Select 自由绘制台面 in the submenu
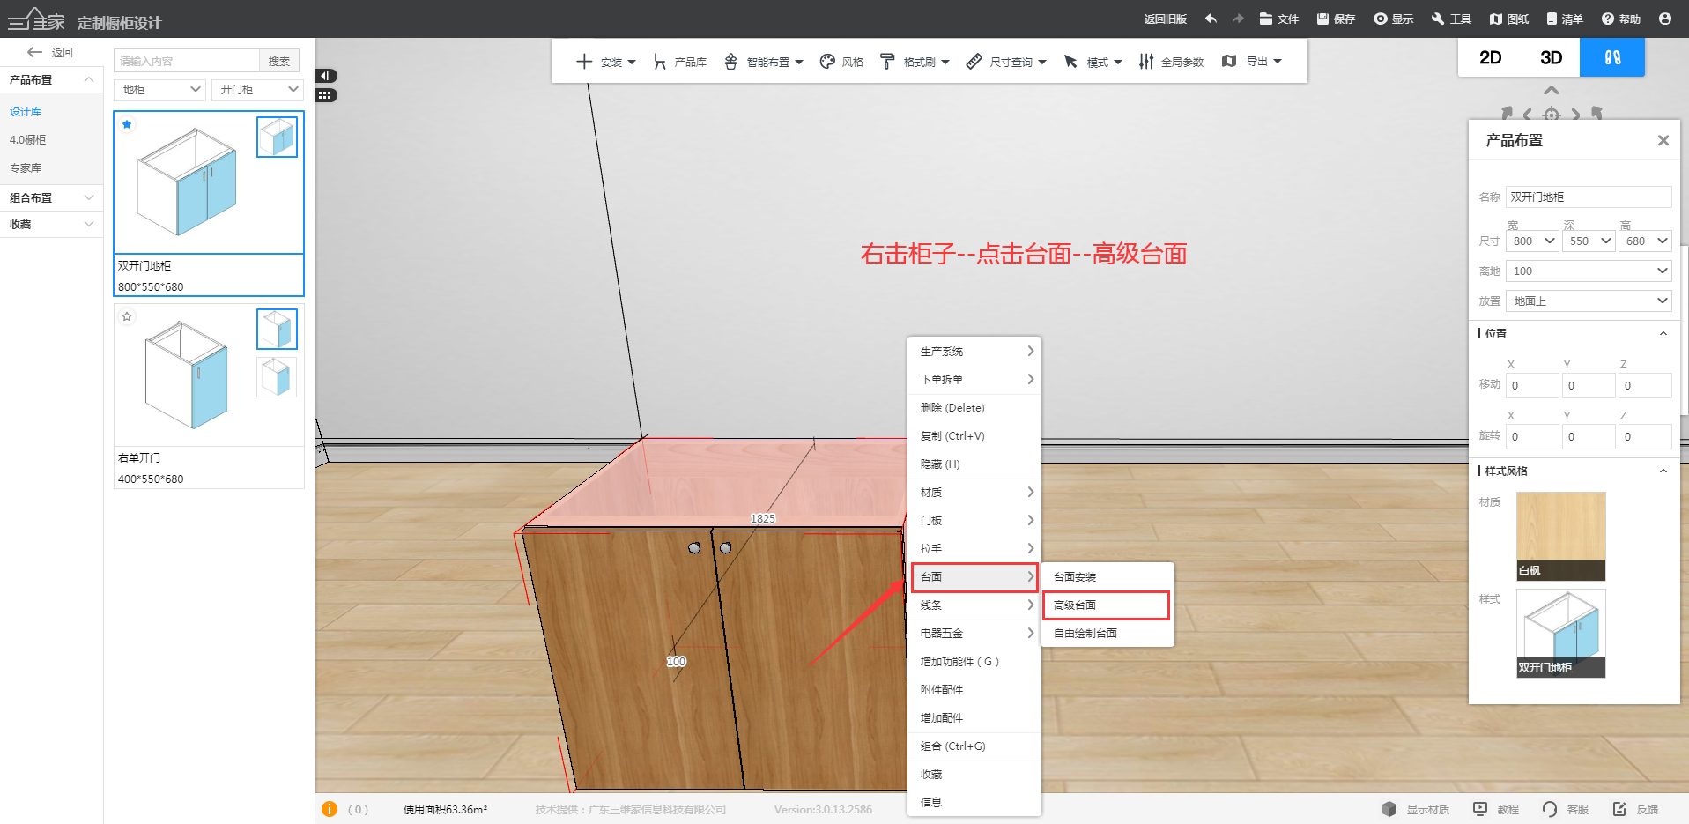The width and height of the screenshot is (1689, 824). (1107, 633)
